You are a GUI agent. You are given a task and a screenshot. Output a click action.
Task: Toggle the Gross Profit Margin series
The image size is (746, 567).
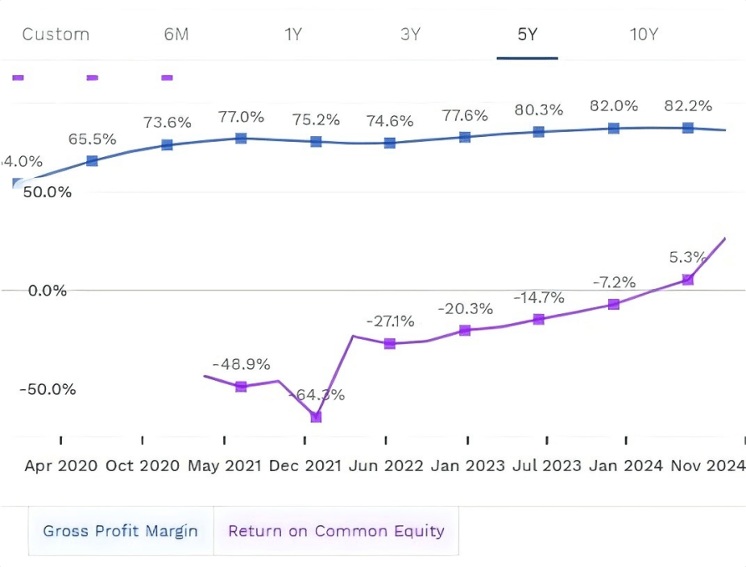click(x=121, y=531)
